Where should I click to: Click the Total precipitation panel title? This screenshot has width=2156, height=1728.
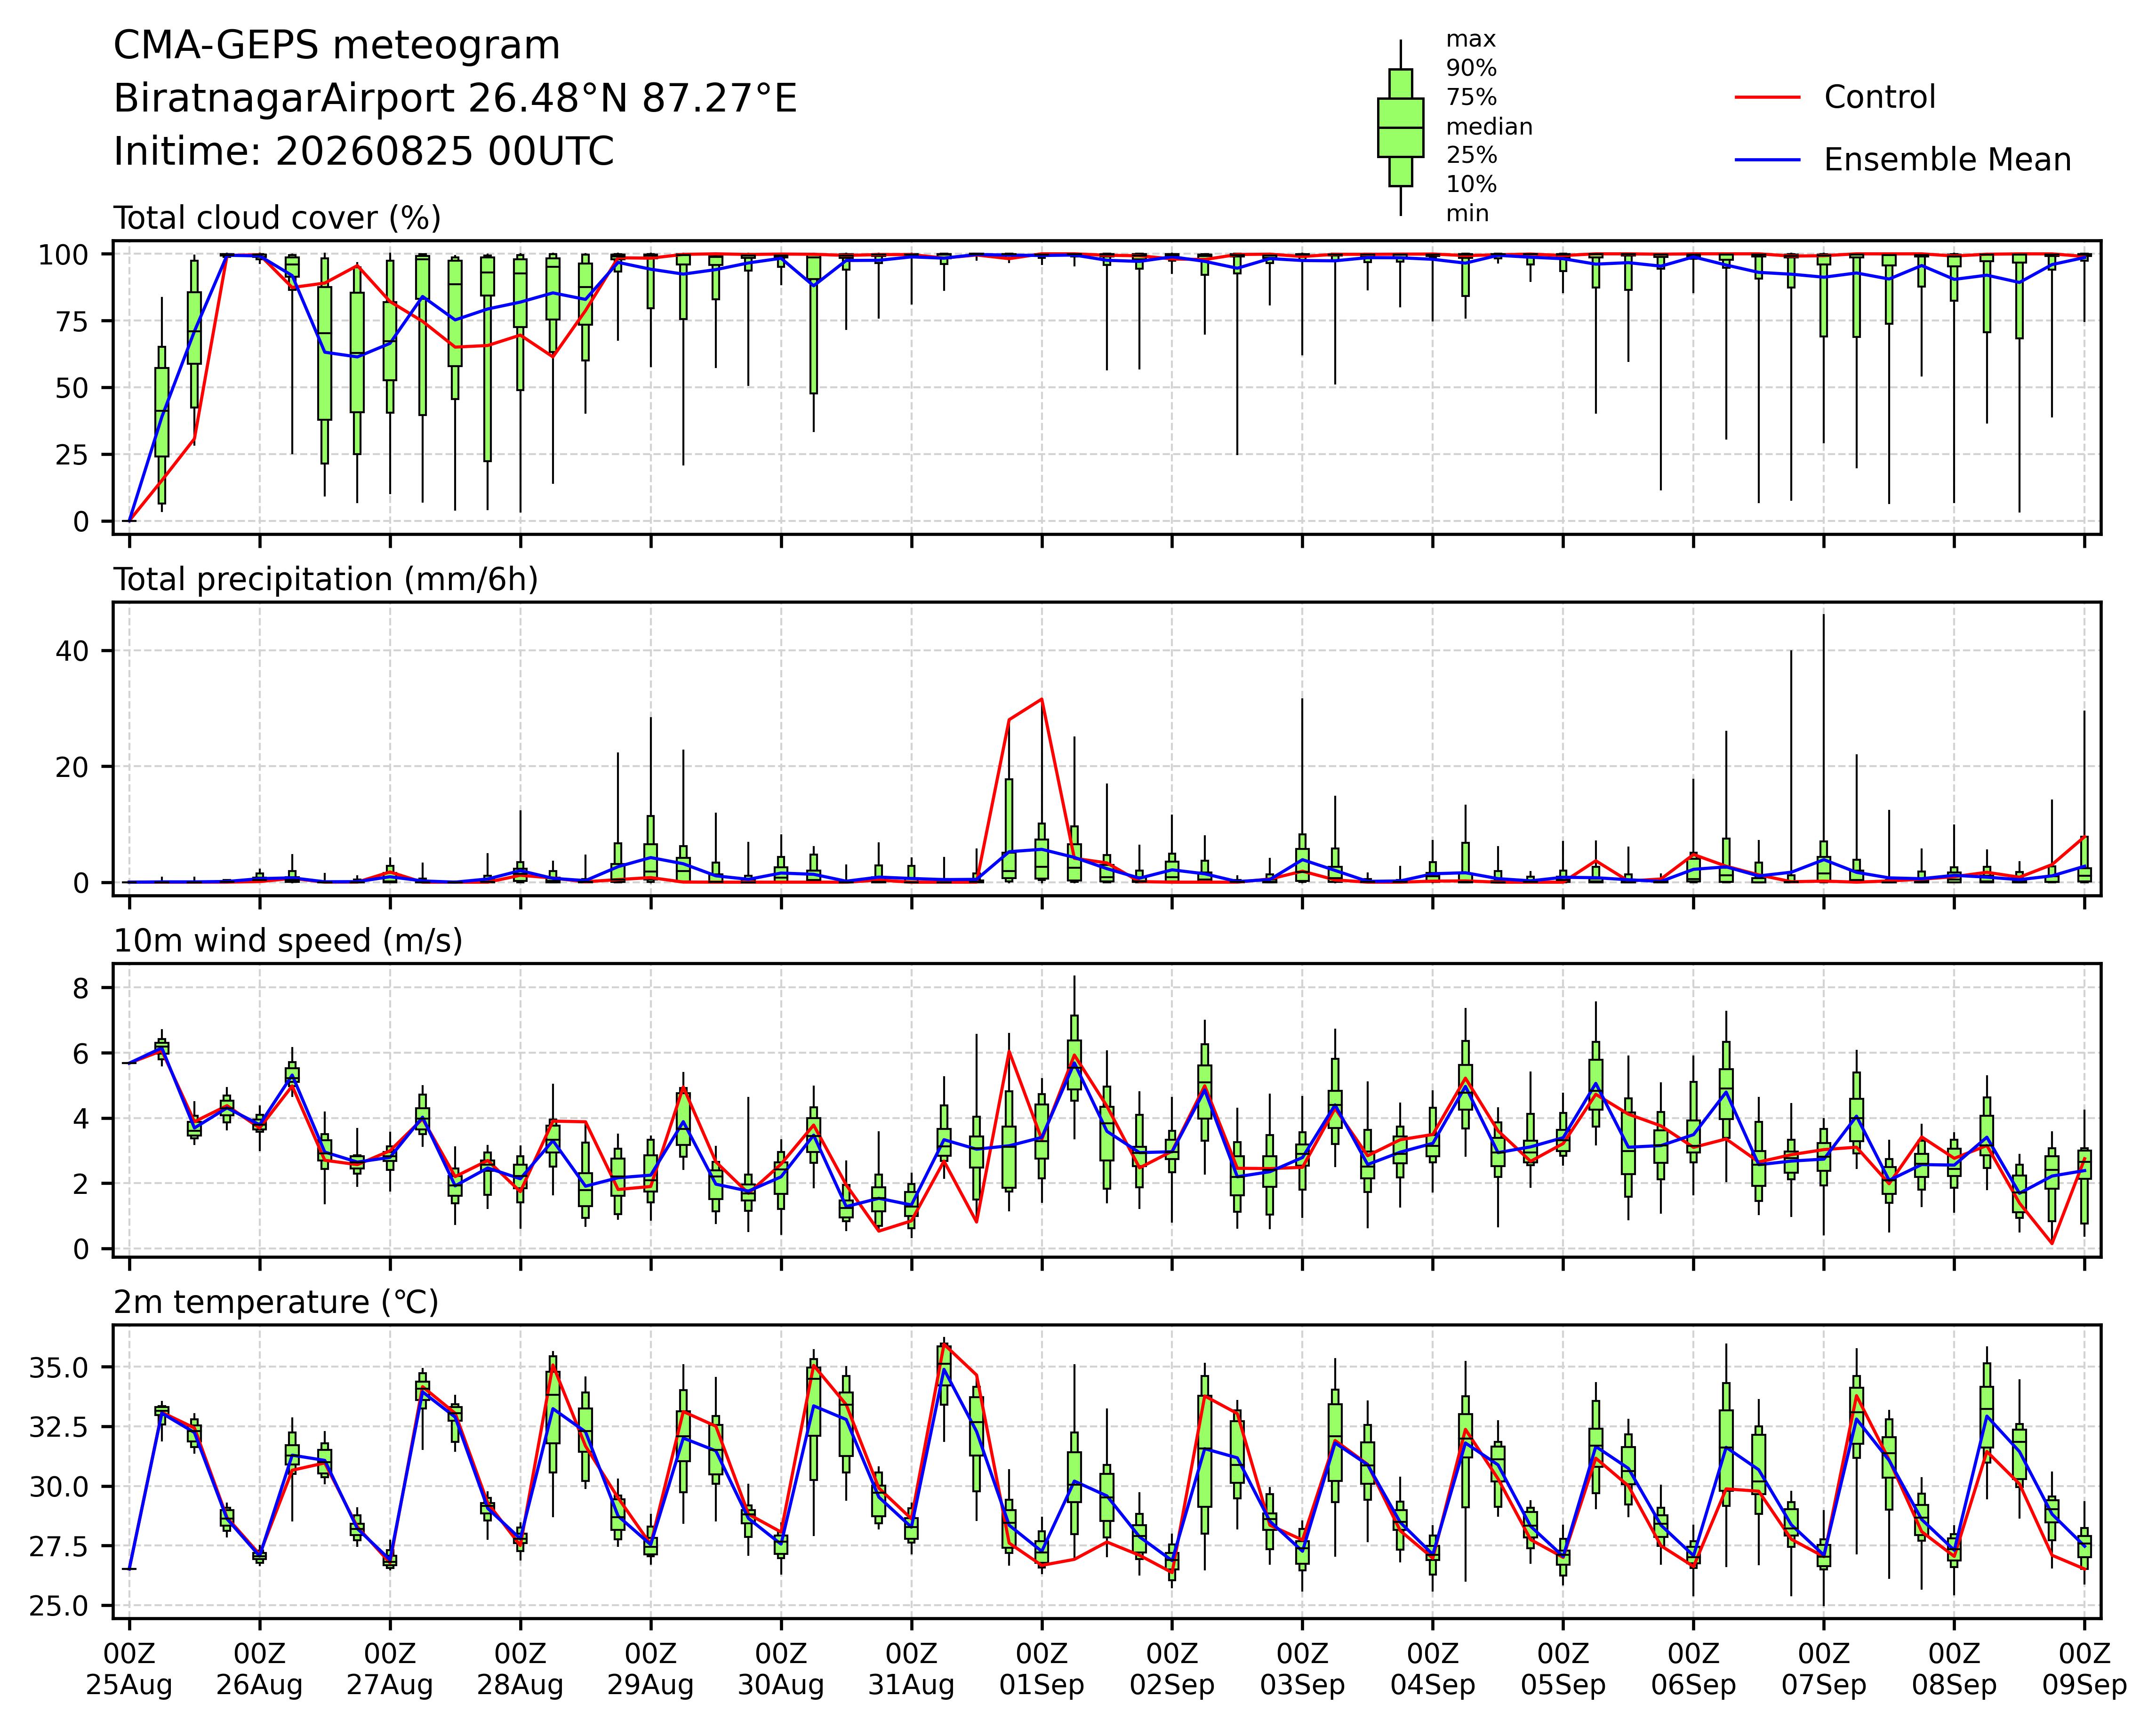pyautogui.click(x=326, y=579)
